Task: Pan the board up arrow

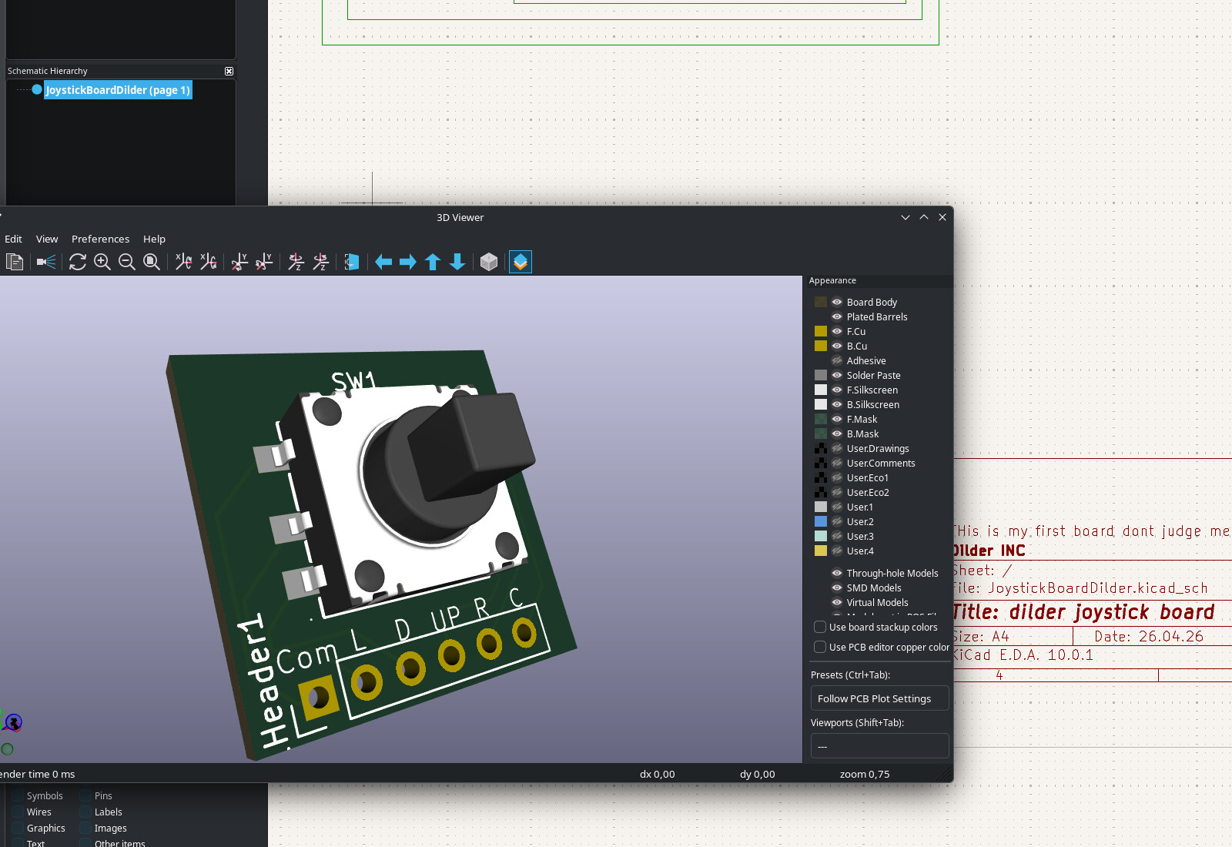Action: tap(433, 262)
